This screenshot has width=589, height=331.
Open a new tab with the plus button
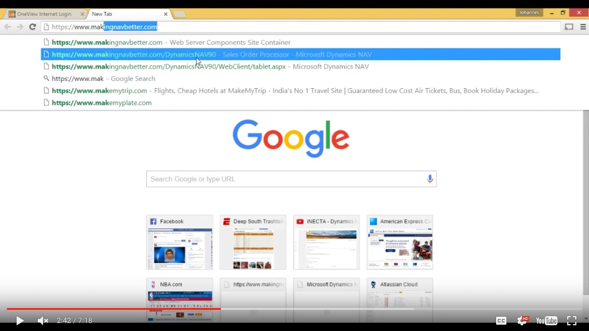(180, 14)
